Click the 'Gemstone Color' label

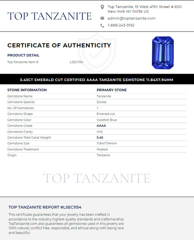(19, 120)
